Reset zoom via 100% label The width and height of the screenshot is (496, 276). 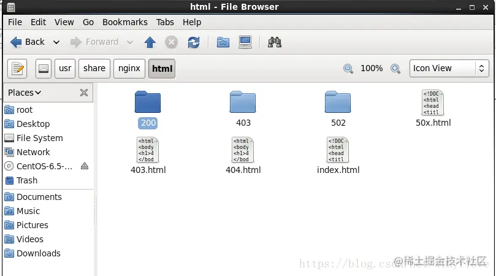point(372,68)
